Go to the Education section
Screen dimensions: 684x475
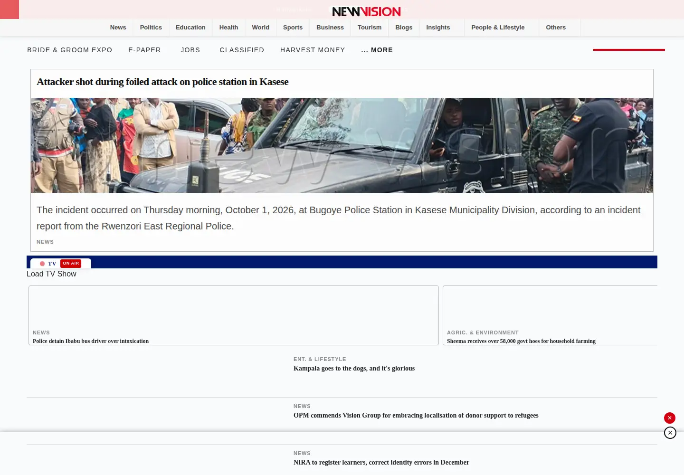pos(190,28)
